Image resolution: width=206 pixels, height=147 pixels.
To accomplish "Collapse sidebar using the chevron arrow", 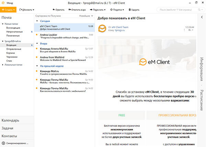I will (x=202, y=17).
